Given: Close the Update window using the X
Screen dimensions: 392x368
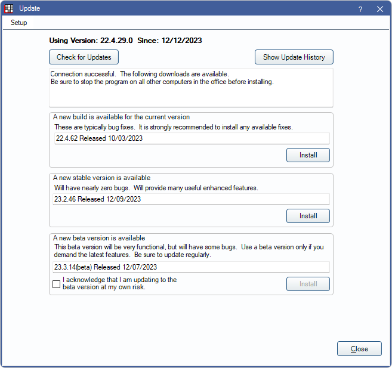Looking at the screenshot, I should click(380, 9).
